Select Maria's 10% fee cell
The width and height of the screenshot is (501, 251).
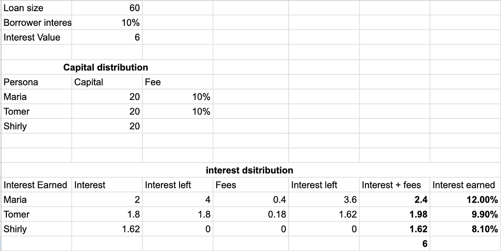pyautogui.click(x=178, y=97)
